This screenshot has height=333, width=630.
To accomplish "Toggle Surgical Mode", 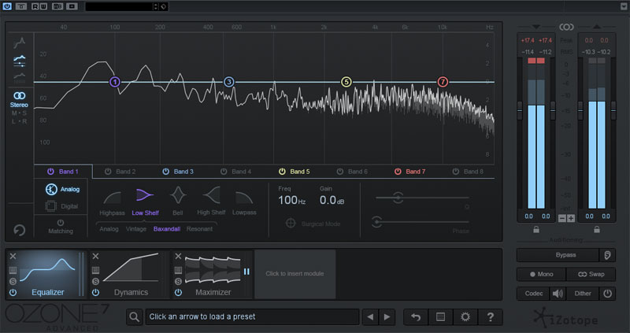I will [x=313, y=224].
